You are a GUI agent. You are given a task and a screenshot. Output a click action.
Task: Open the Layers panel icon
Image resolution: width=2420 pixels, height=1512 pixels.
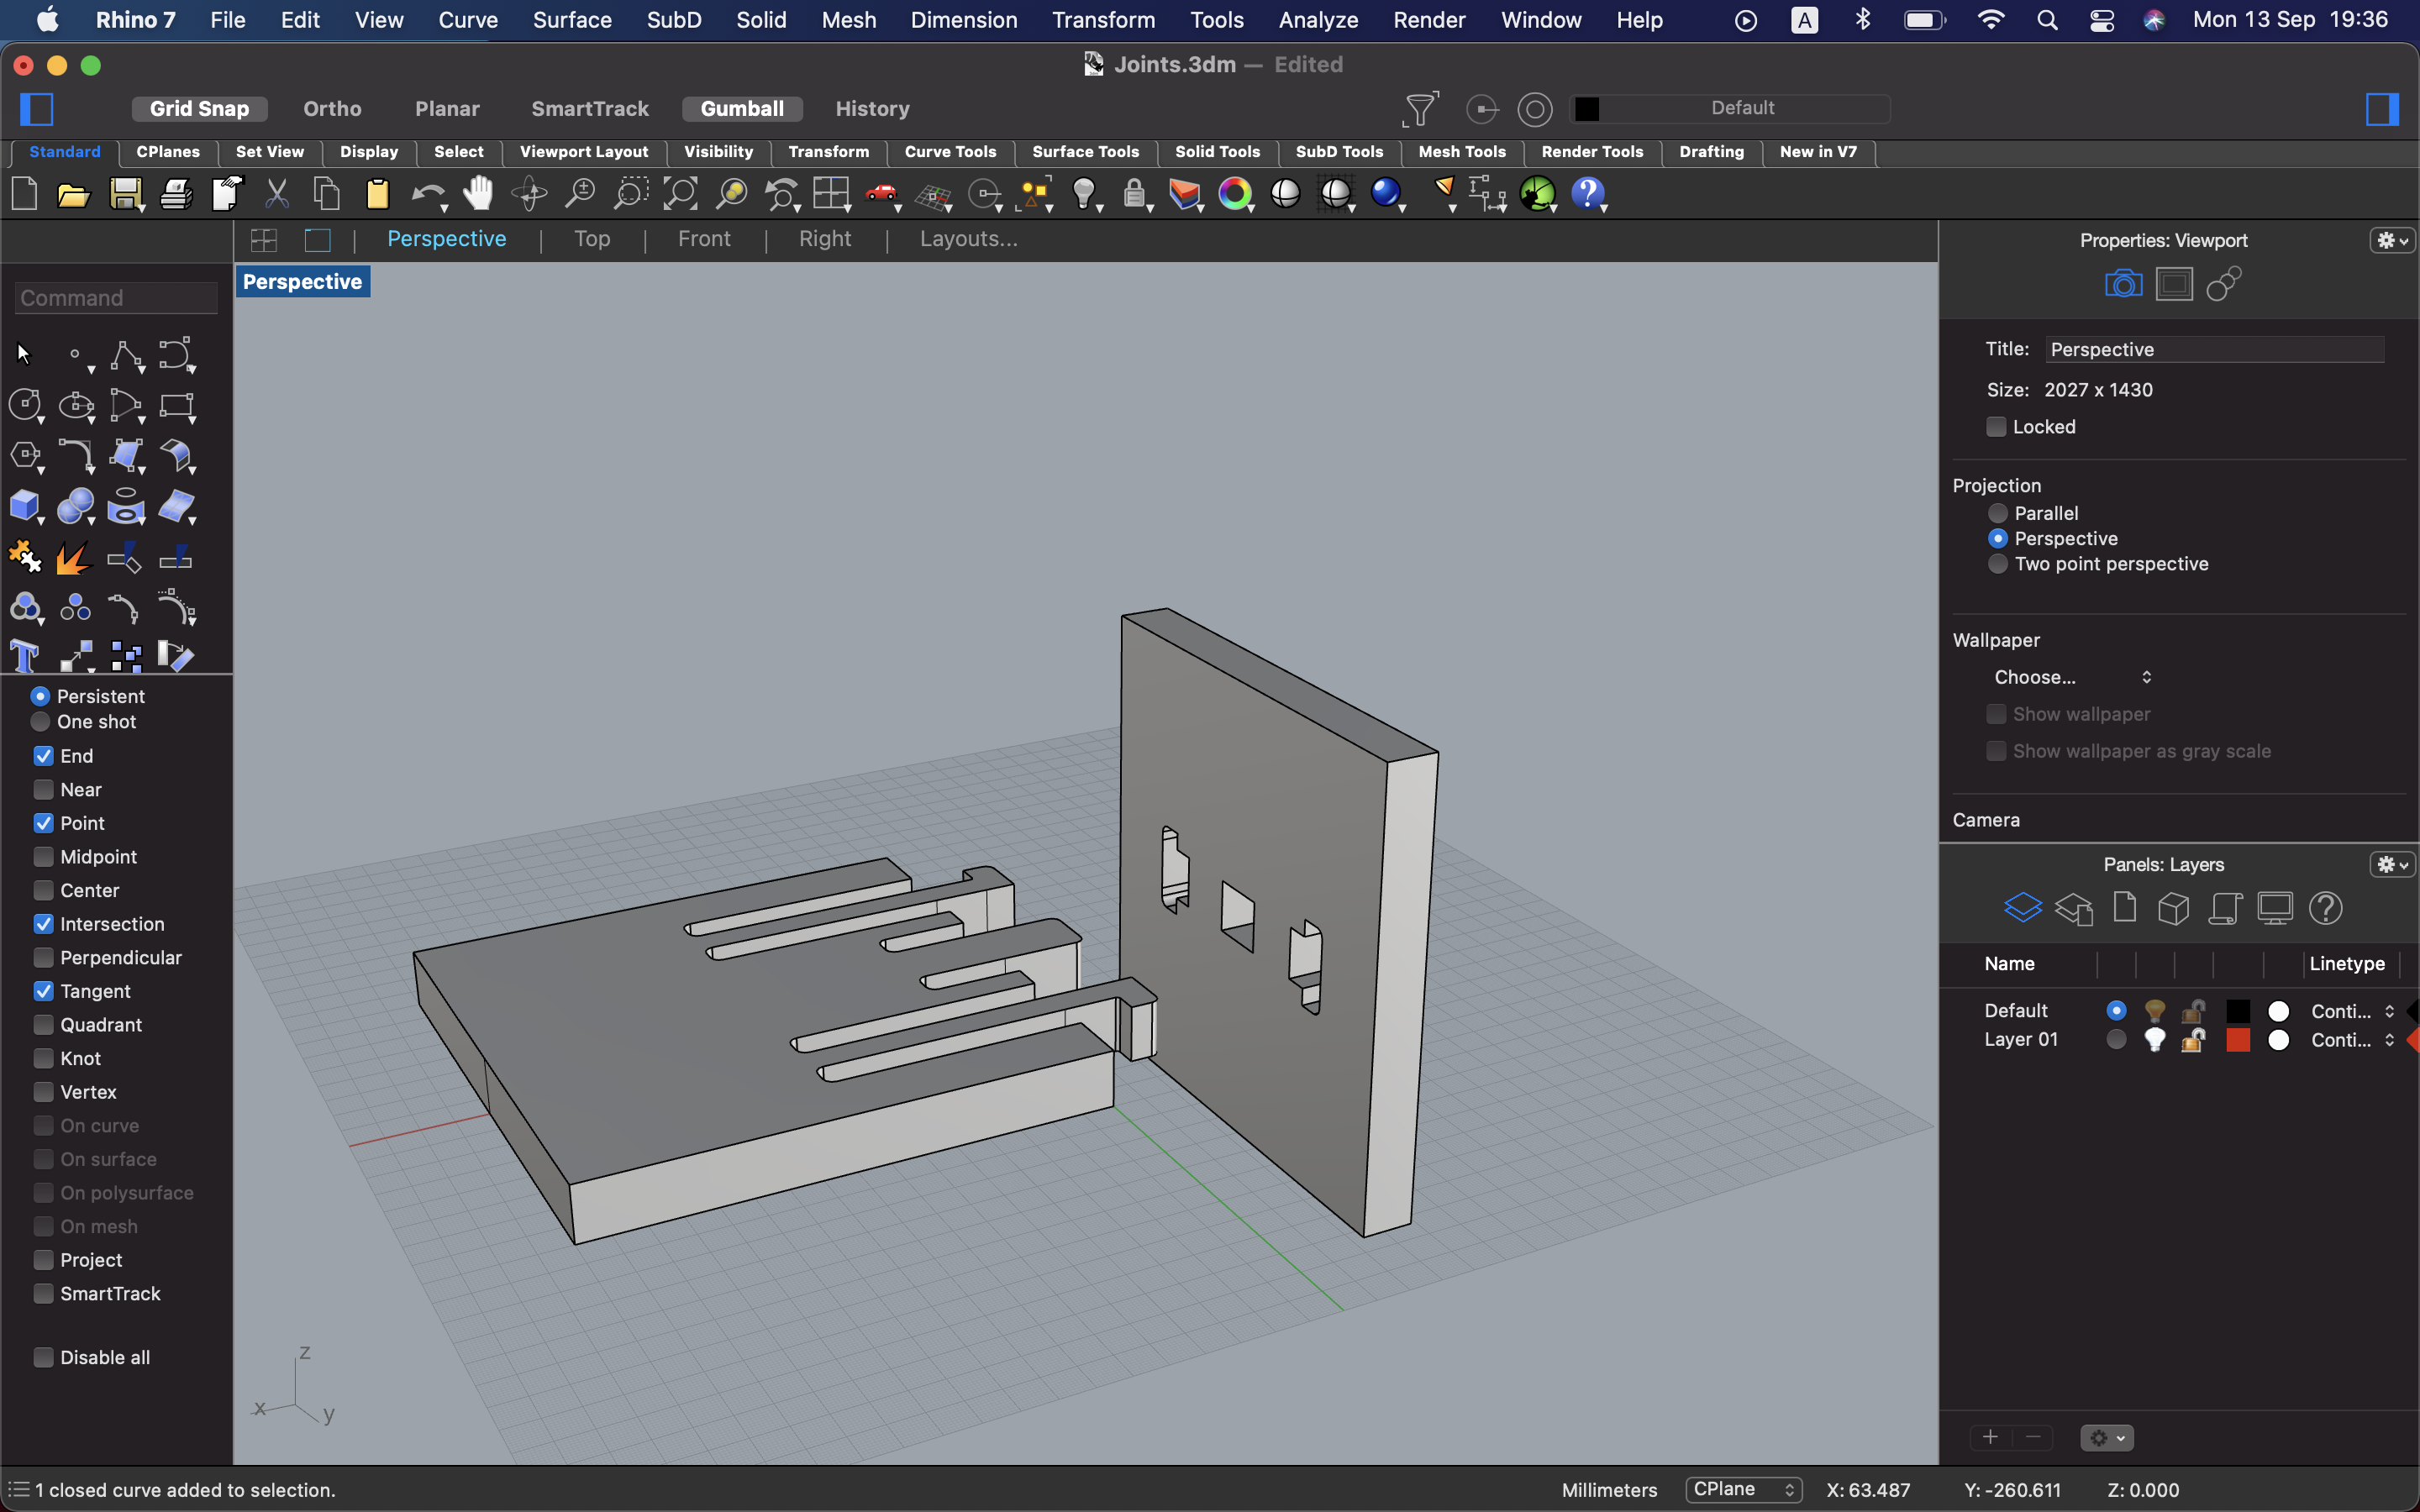(2022, 908)
